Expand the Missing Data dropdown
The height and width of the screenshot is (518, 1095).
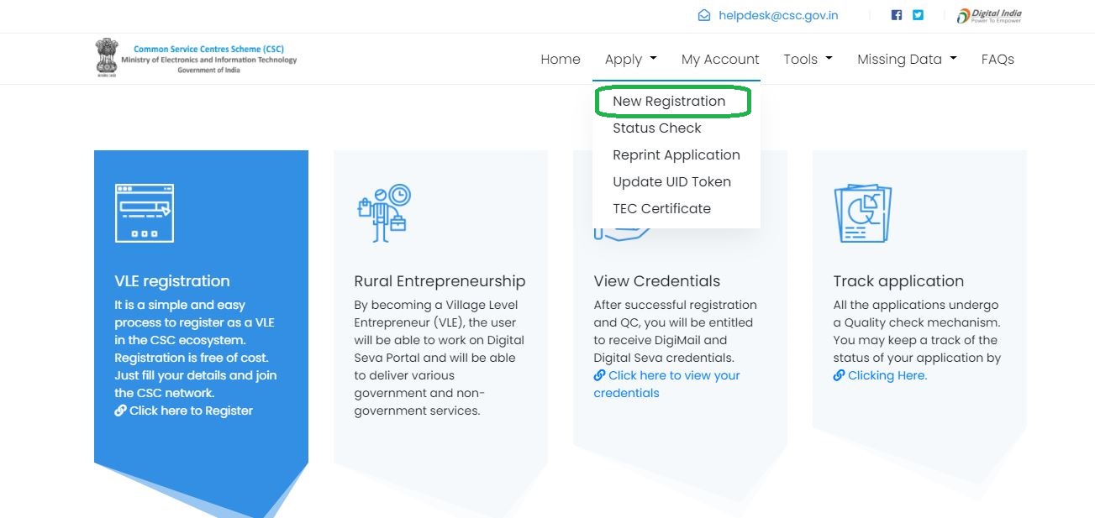(x=907, y=59)
